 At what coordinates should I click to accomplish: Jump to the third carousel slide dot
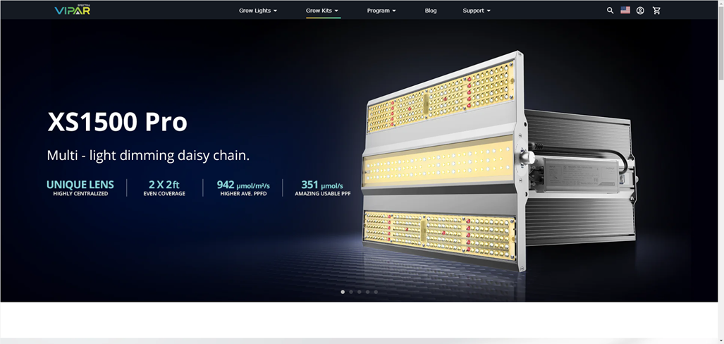tap(360, 292)
